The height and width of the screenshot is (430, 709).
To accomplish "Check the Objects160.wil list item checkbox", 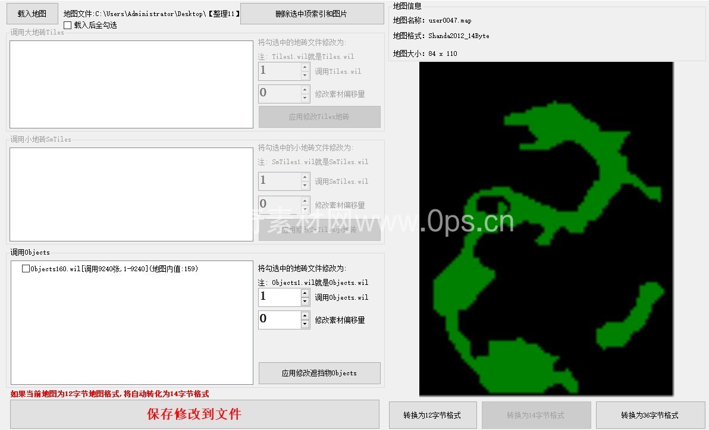I will tap(26, 269).
